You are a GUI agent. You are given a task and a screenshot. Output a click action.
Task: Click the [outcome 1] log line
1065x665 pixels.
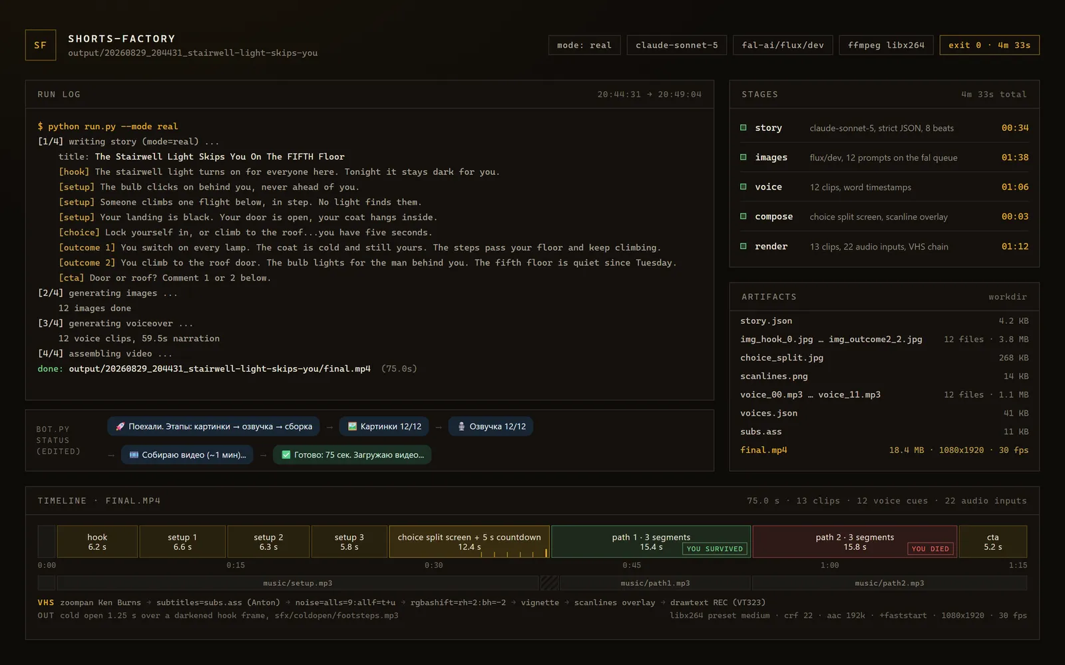360,247
